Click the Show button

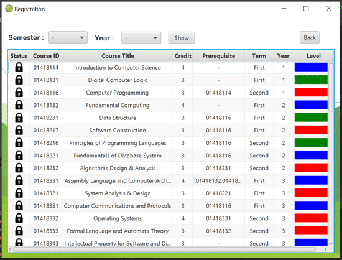(182, 38)
